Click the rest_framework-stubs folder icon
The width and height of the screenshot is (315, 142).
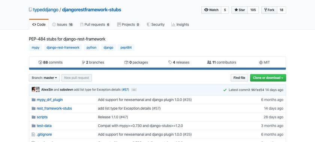[x=33, y=109]
